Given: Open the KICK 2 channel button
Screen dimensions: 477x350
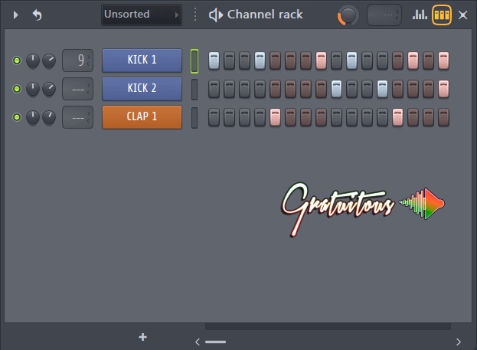Looking at the screenshot, I should tap(142, 89).
